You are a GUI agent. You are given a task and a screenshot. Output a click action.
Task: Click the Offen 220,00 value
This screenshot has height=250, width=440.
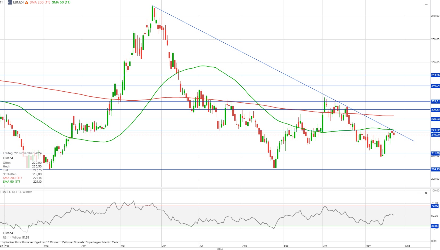[x=37, y=163]
